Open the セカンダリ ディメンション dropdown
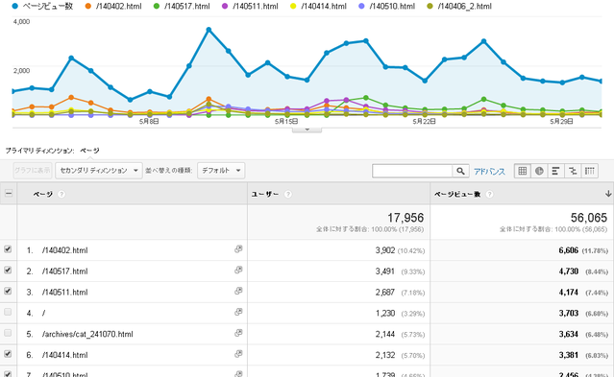This screenshot has height=377, width=614. pos(99,171)
